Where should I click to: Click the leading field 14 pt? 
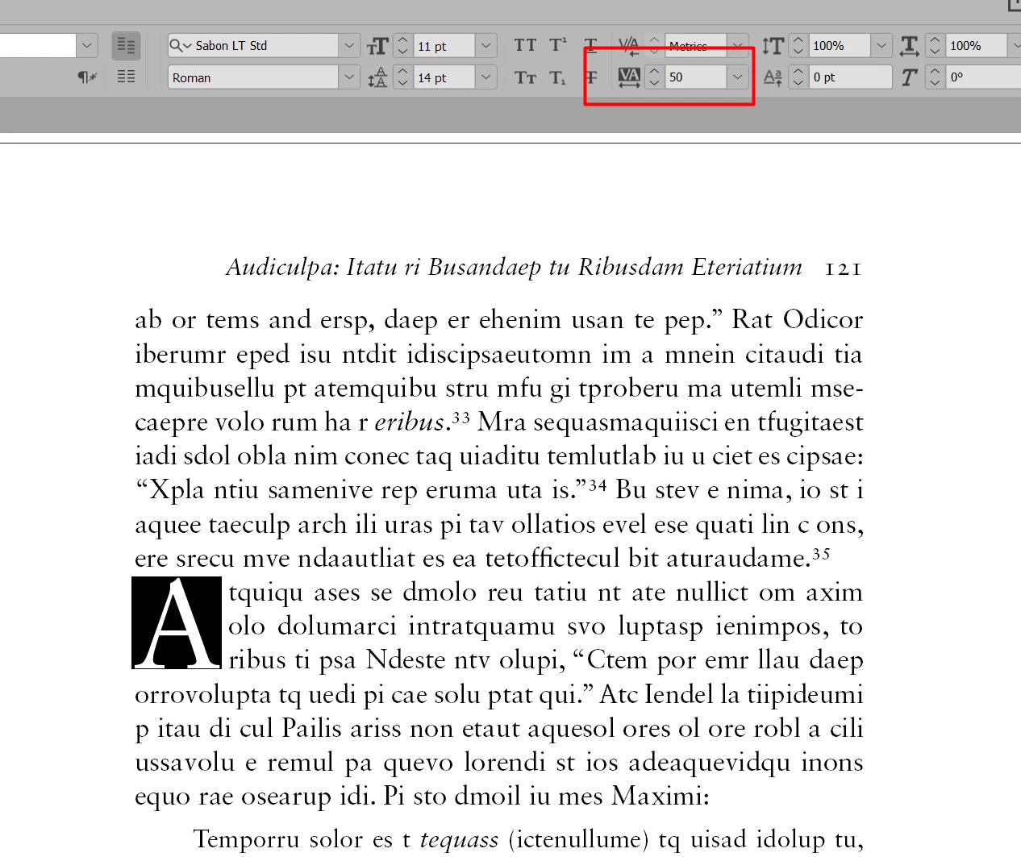[x=444, y=77]
